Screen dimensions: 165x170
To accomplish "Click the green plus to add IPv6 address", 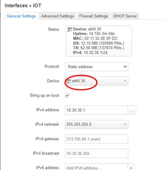I will point(131,168).
